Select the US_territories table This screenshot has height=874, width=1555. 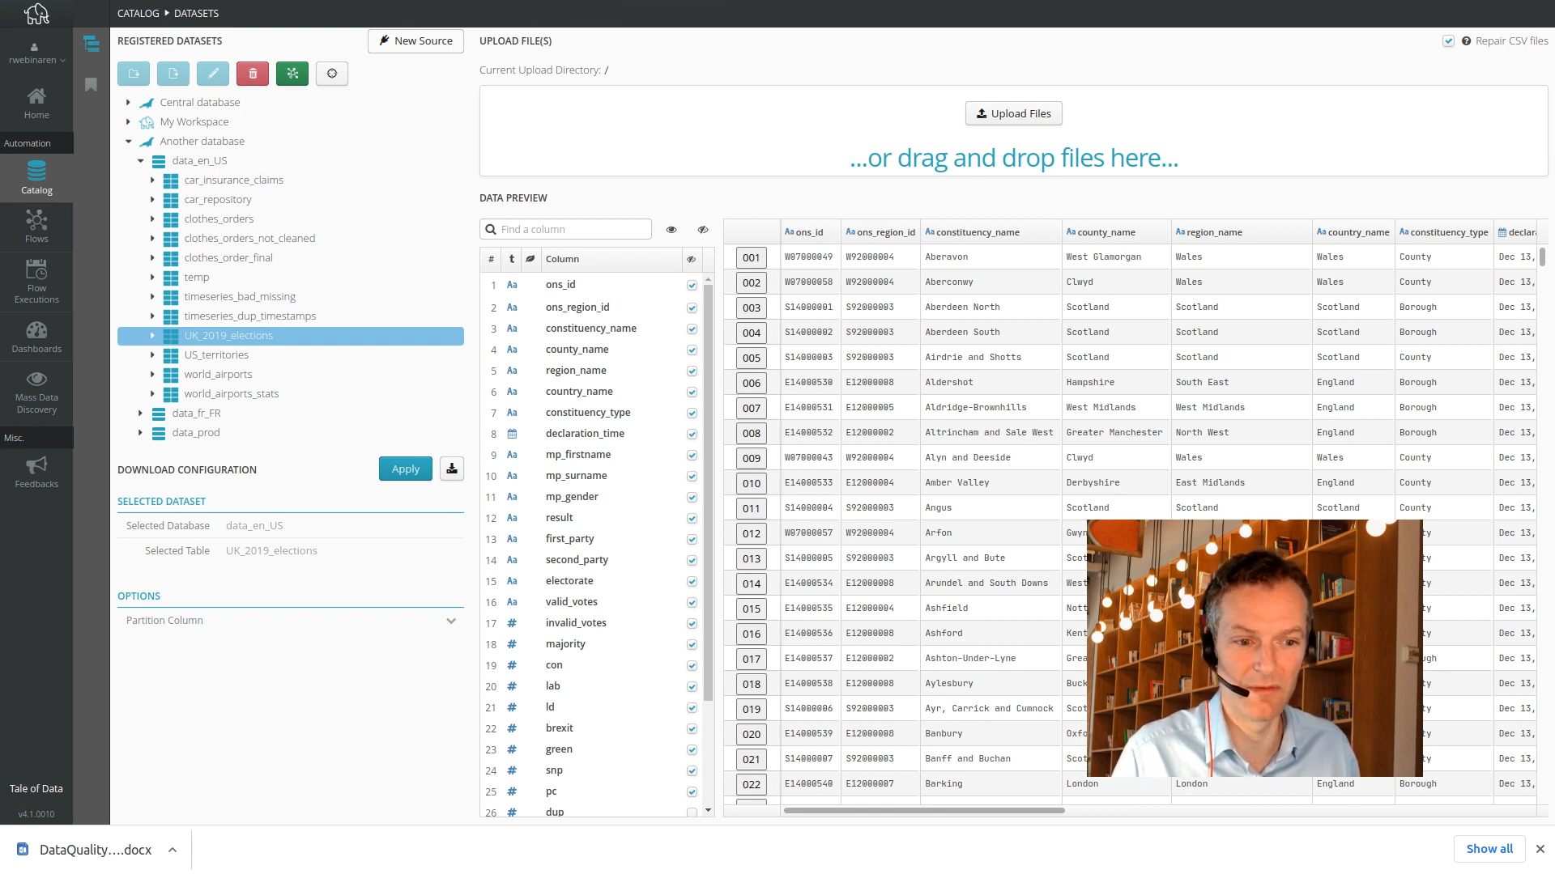[x=216, y=354]
